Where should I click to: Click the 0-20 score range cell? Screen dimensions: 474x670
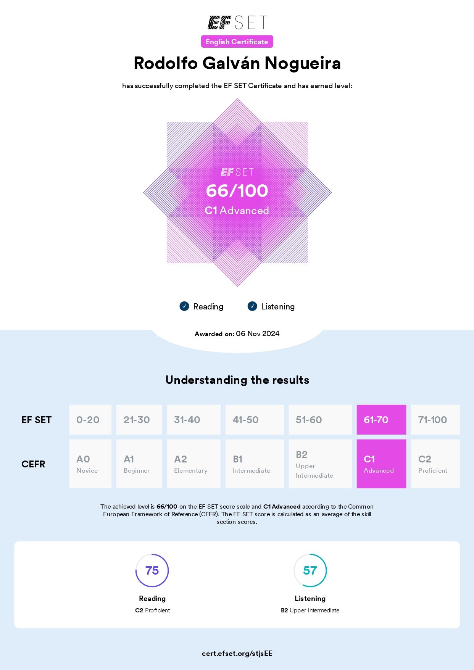tap(90, 420)
